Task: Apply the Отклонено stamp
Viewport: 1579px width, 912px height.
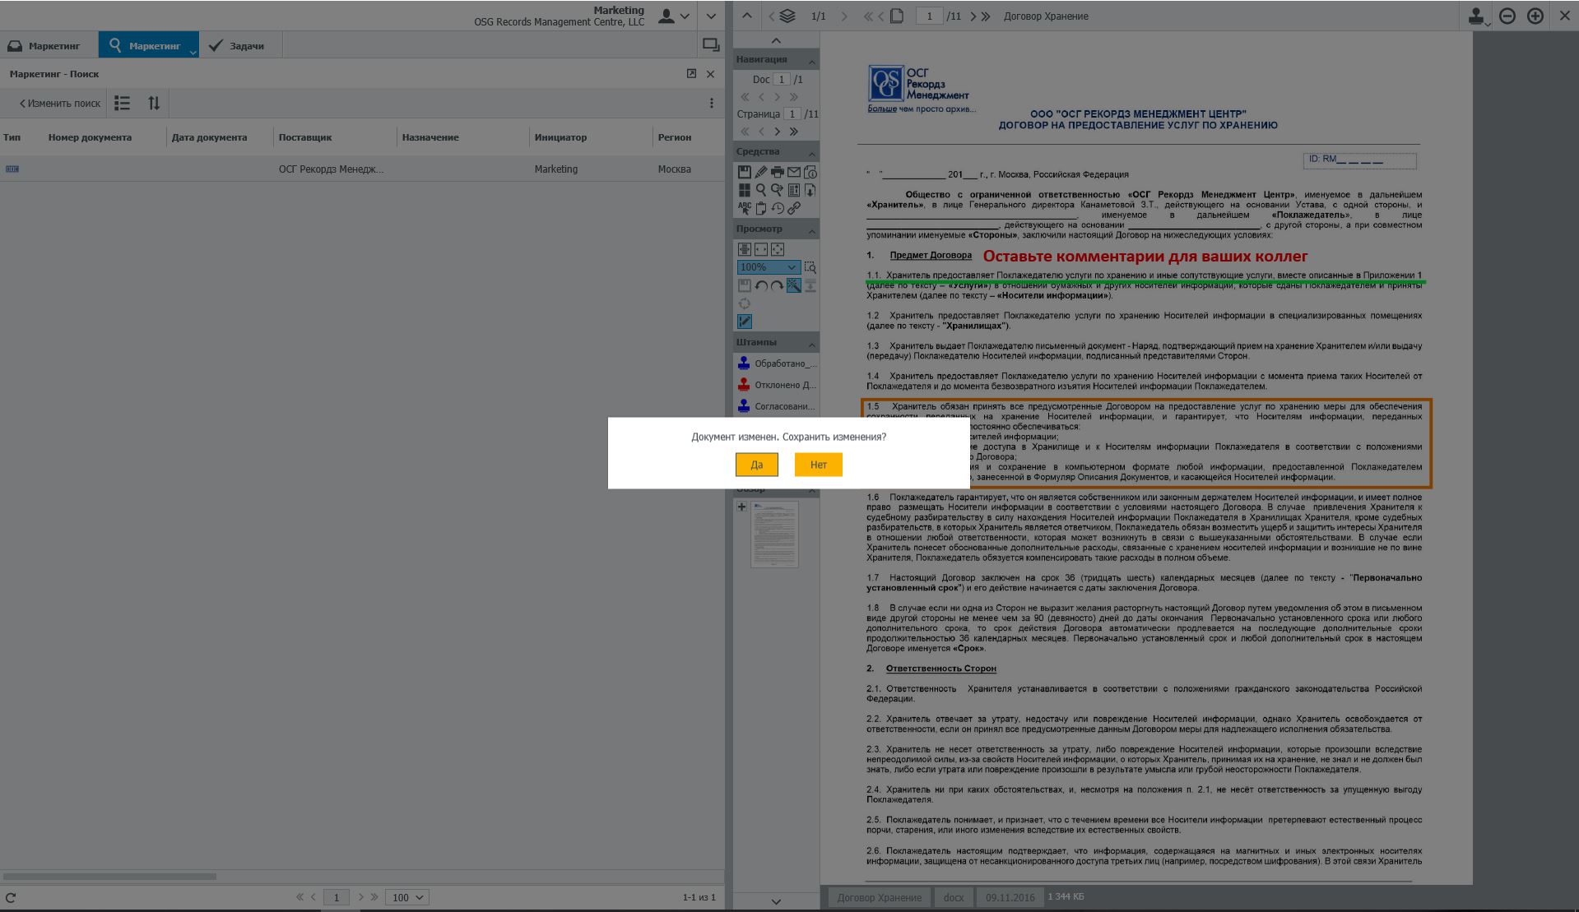Action: pyautogui.click(x=776, y=385)
